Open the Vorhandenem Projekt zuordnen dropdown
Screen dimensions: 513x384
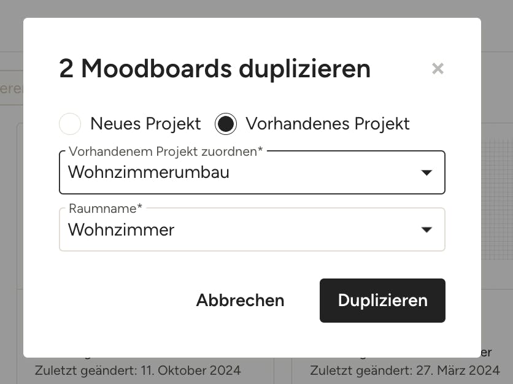pos(252,172)
